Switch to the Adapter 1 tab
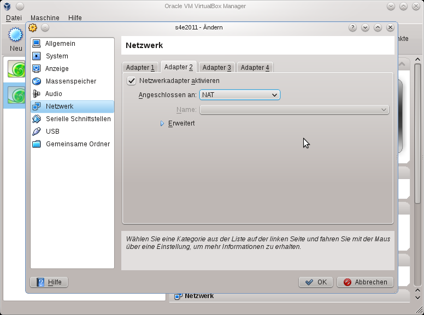 140,67
